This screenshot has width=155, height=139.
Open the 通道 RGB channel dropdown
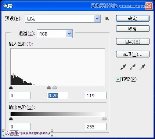55,34
